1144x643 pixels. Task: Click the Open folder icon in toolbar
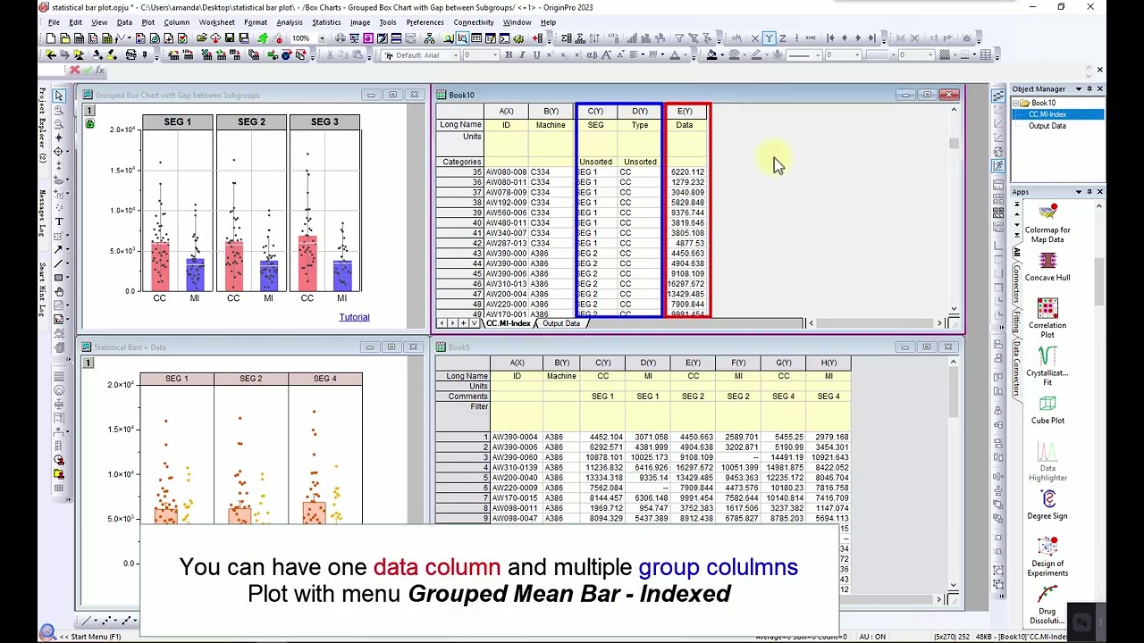coord(202,38)
